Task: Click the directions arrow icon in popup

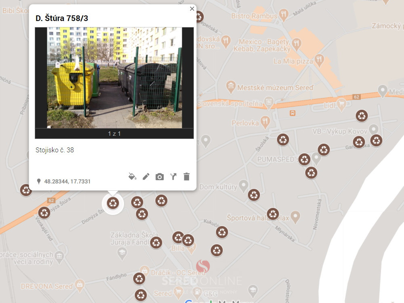Action: coord(173,177)
